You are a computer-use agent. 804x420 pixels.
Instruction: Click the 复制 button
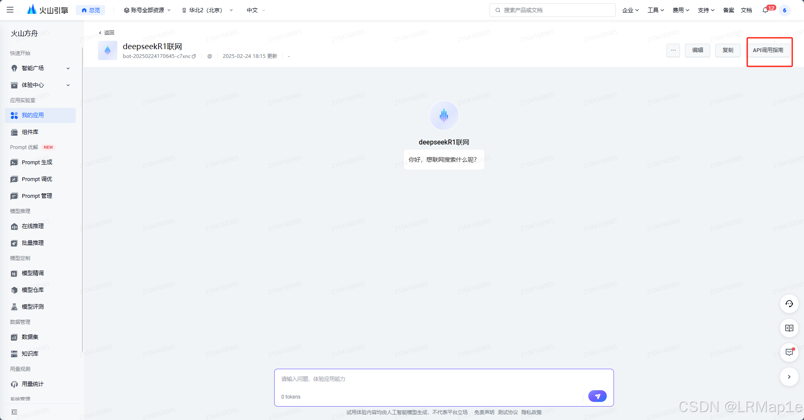coord(728,50)
